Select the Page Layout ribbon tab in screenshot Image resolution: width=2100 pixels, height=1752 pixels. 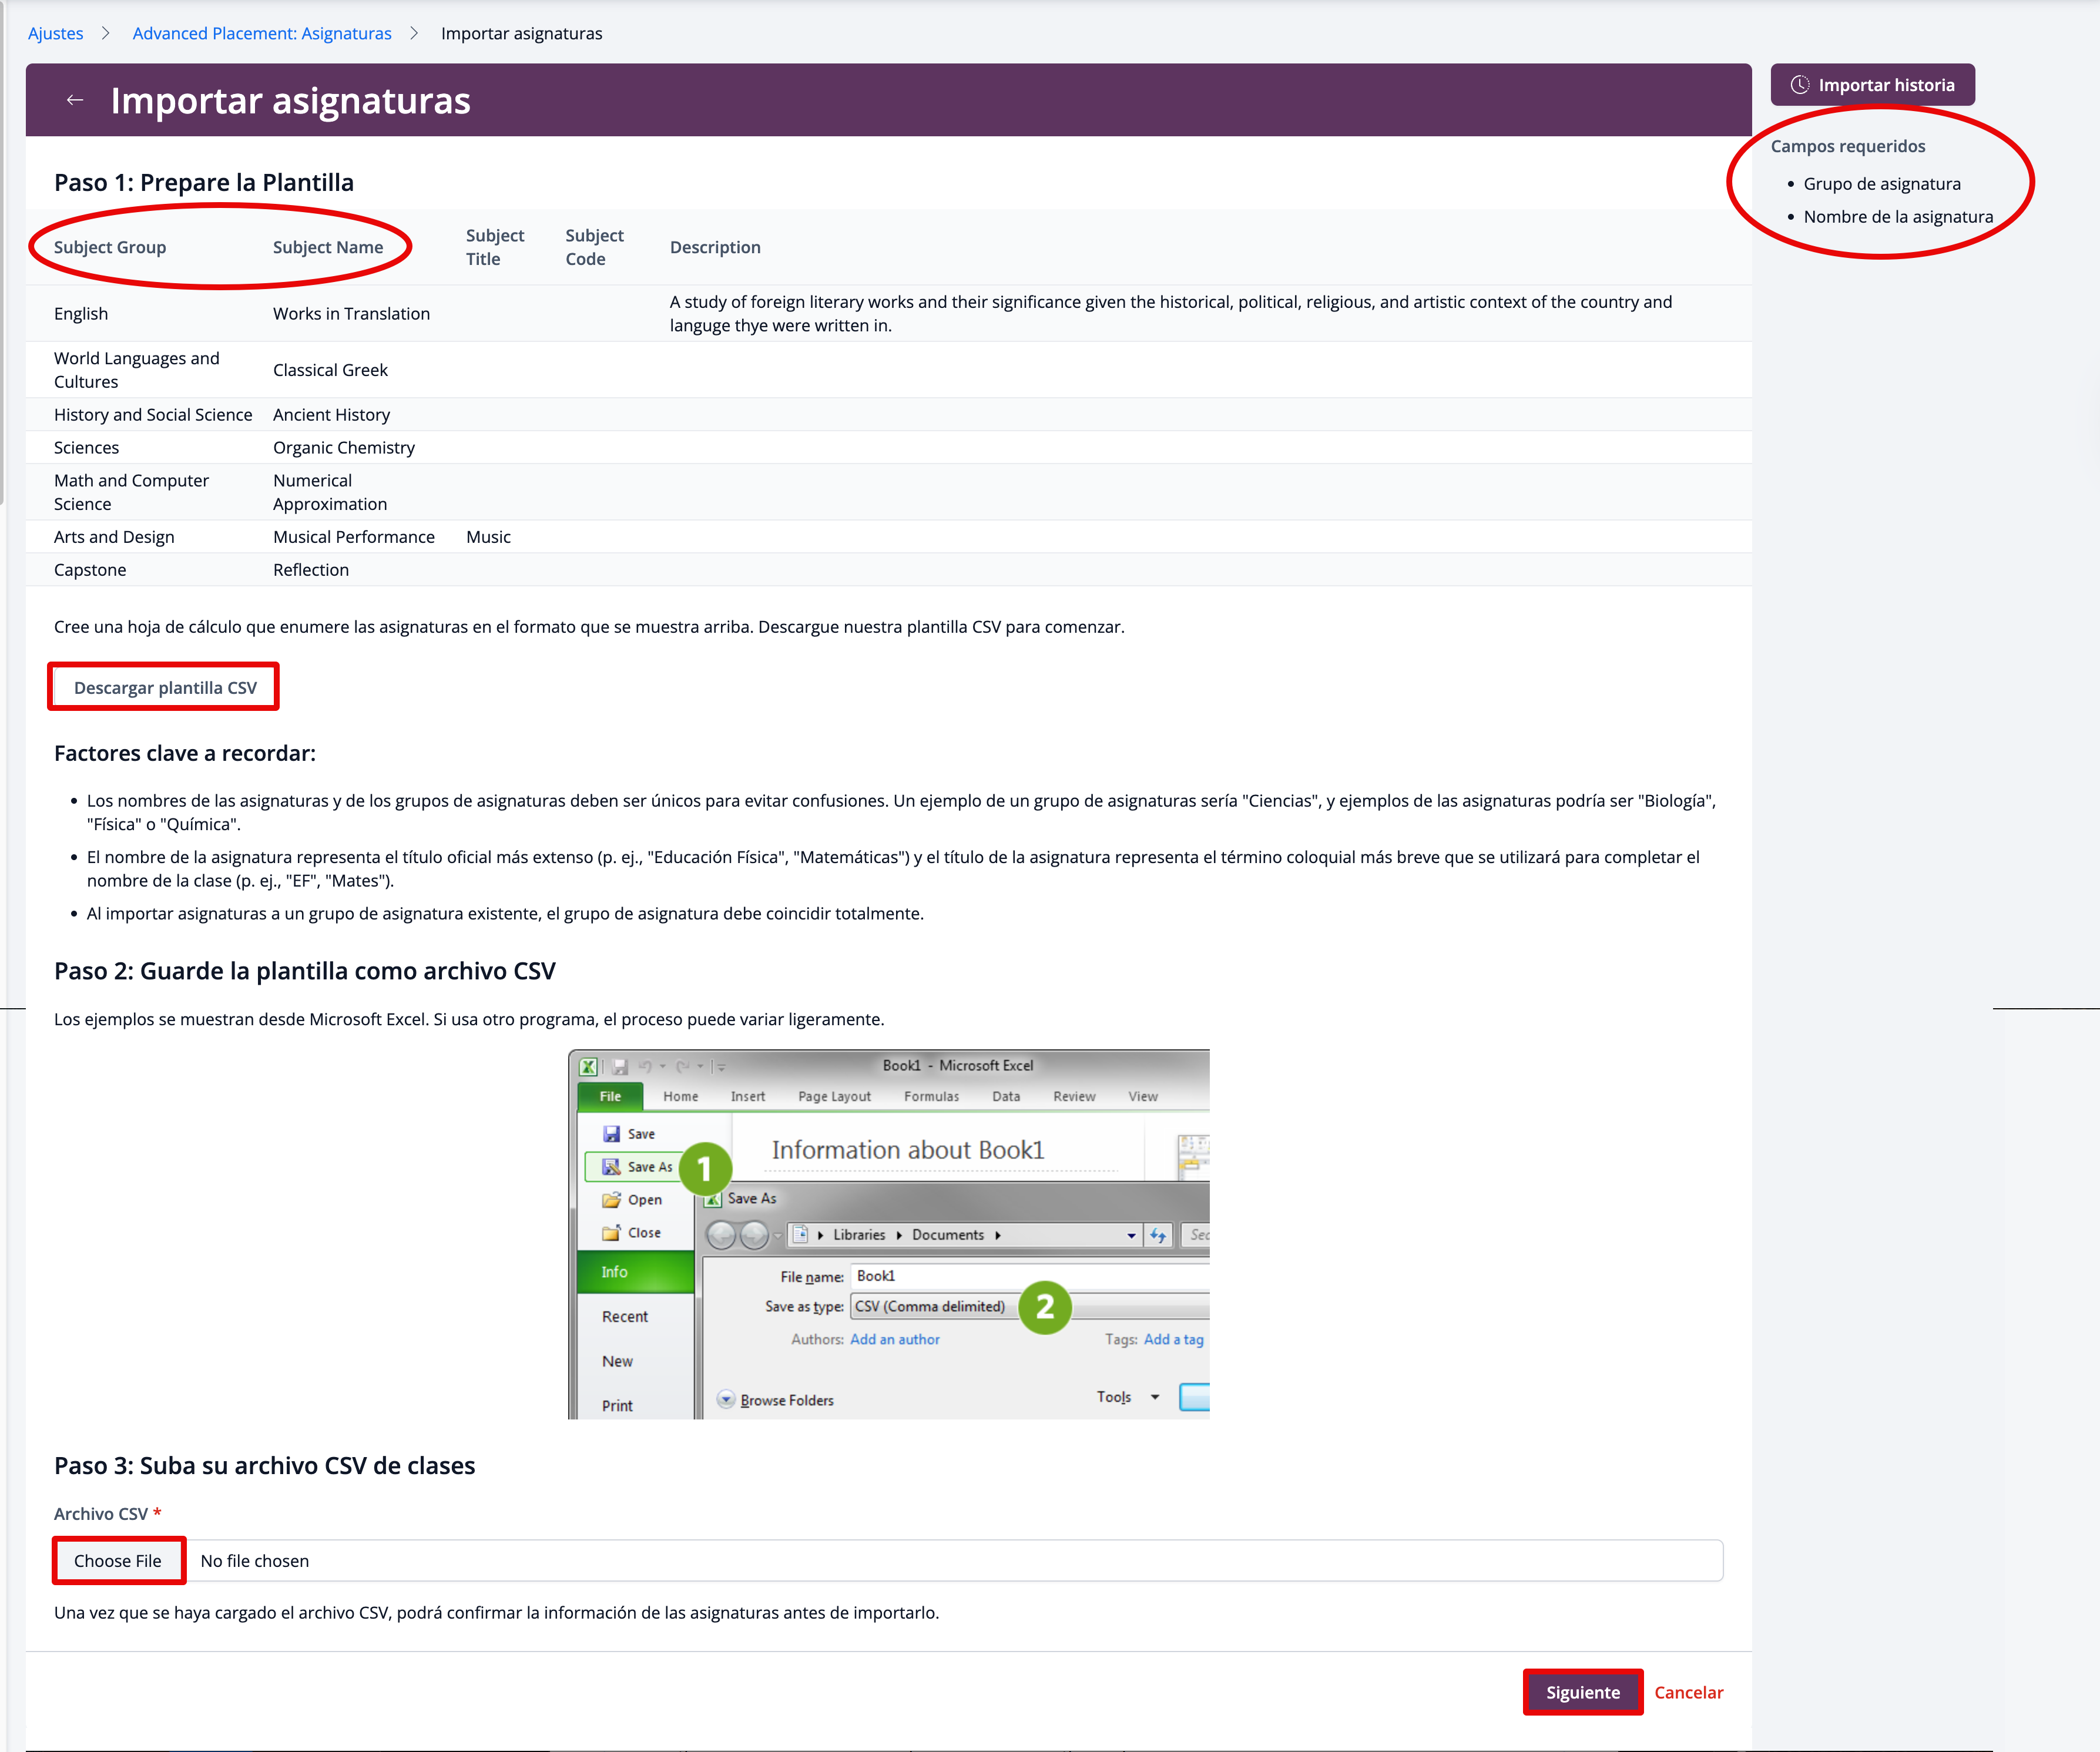[834, 1096]
